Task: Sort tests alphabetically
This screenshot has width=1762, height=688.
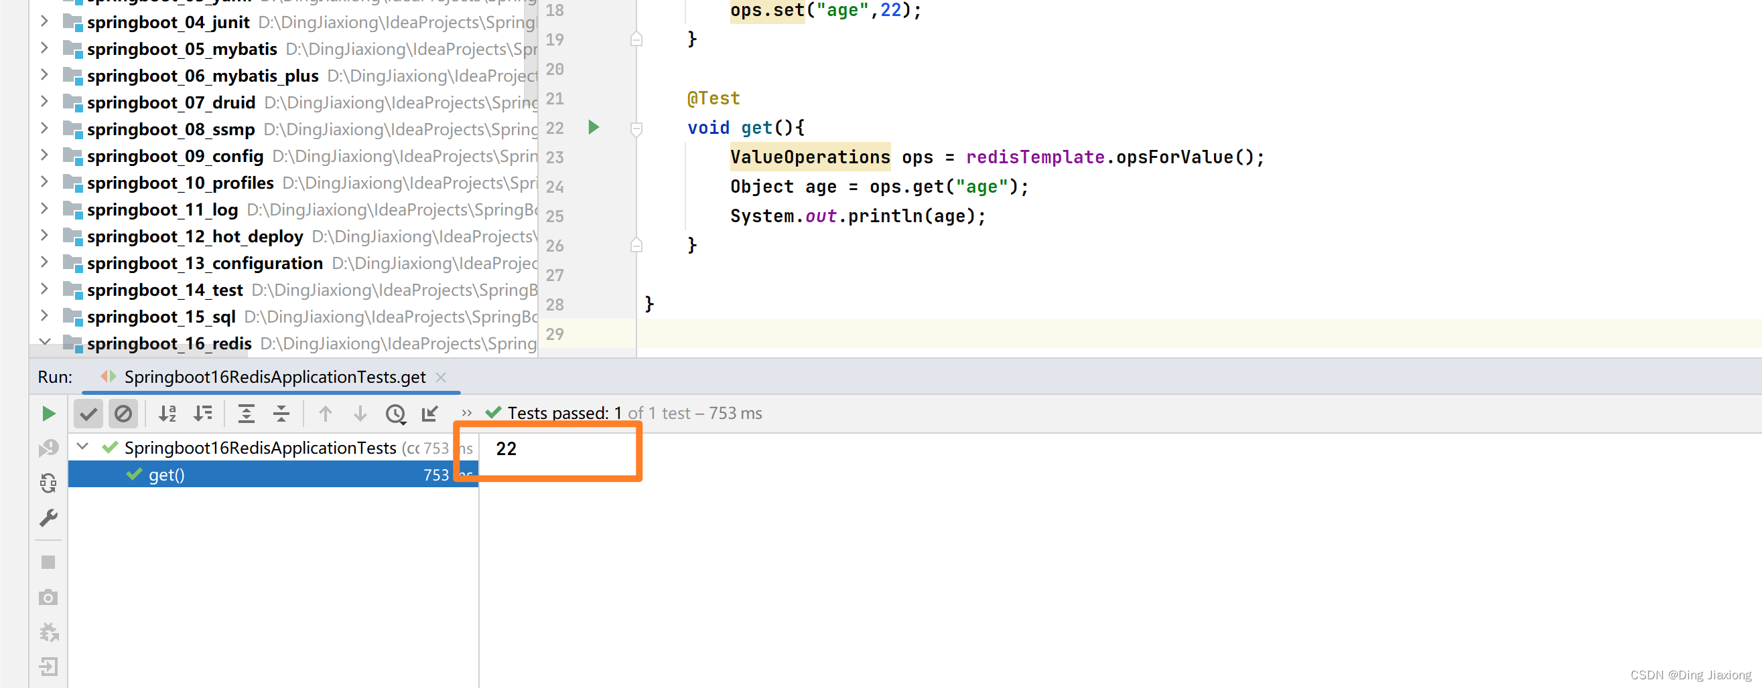Action: (167, 414)
